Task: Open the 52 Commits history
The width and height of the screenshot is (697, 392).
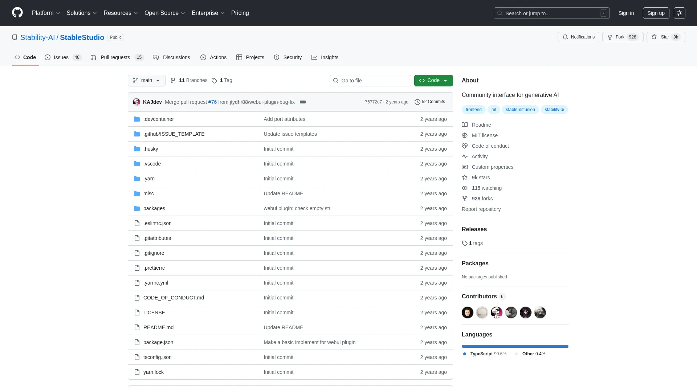Action: click(430, 102)
